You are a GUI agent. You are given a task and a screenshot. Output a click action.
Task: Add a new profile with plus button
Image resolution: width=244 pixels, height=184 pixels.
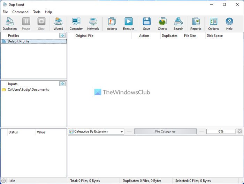[62, 35]
